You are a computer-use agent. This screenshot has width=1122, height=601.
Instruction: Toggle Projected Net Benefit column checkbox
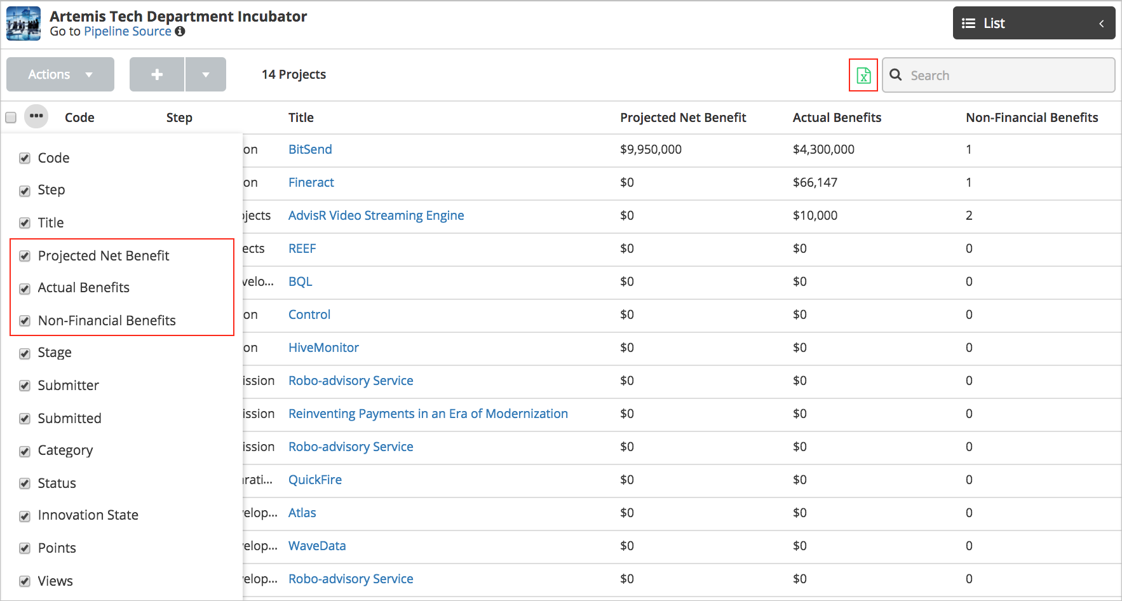click(25, 256)
